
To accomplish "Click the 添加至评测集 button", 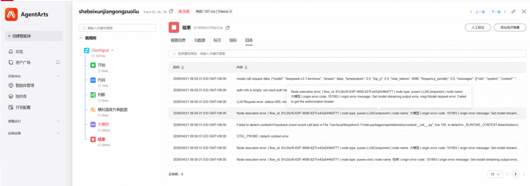I will pyautogui.click(x=510, y=28).
